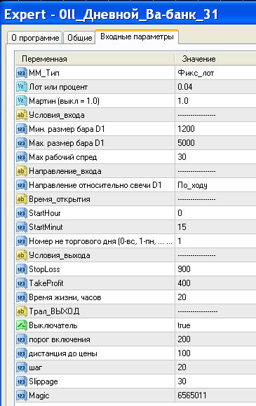Click the boolean icon beside Выключатель
The image size is (256, 406).
point(22,325)
